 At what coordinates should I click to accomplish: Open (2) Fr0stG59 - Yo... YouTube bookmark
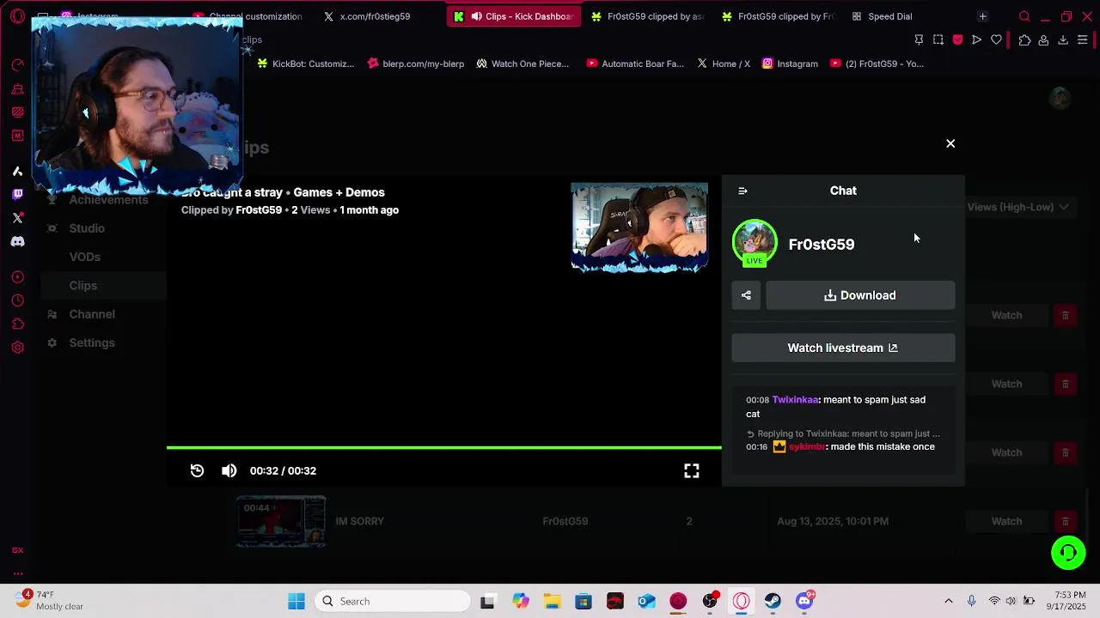pos(877,64)
